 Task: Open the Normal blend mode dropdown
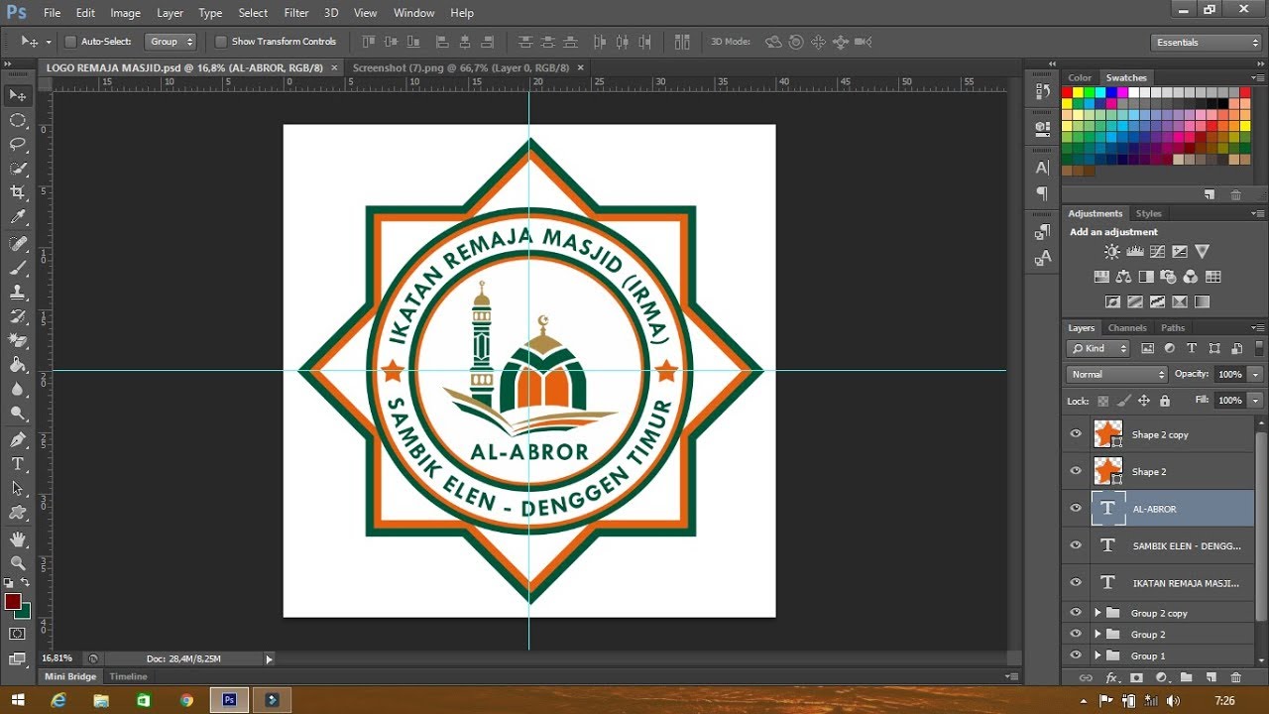1117,374
